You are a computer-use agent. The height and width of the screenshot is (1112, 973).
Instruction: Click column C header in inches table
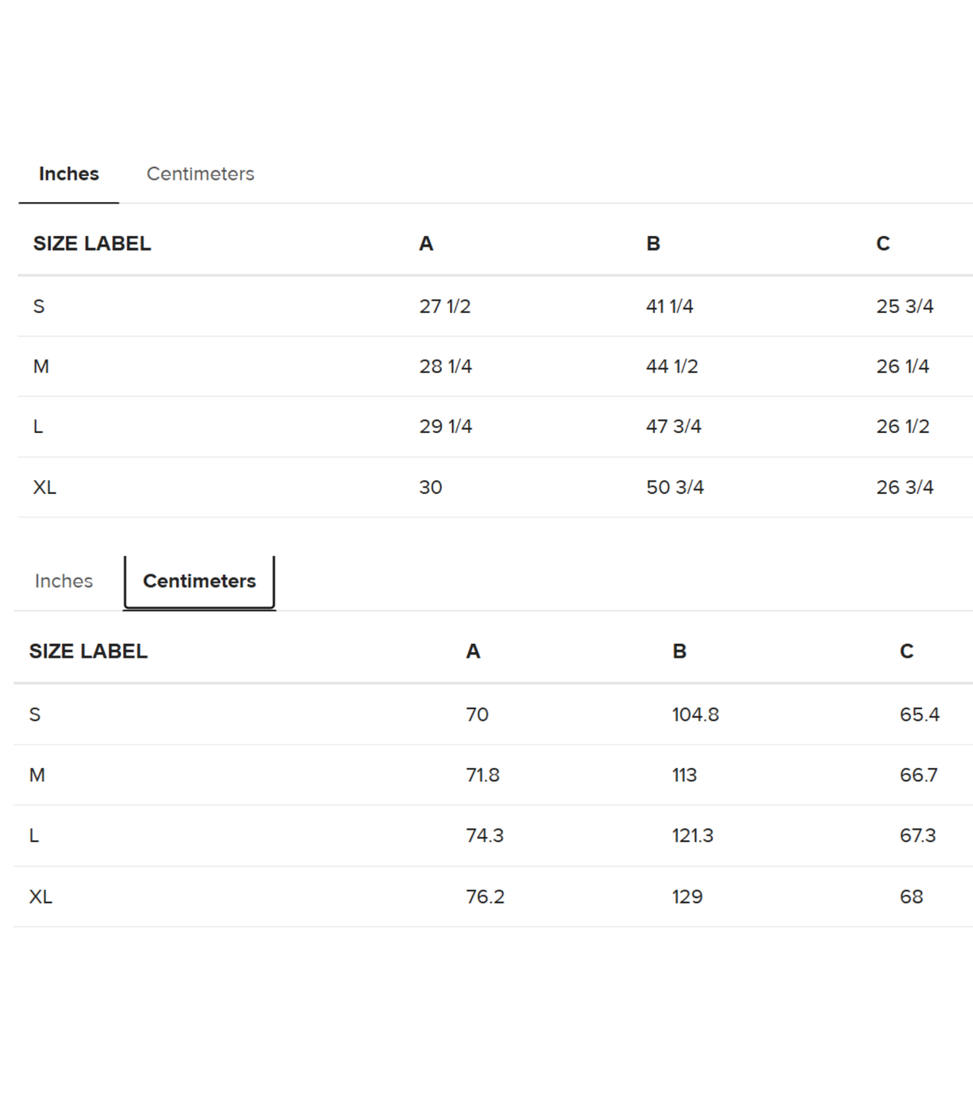click(x=883, y=243)
